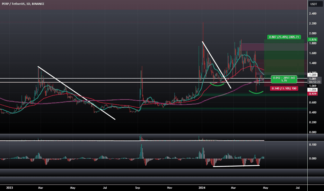
Task: Select the 0.012 - 2857.143 position label
Action: click(x=284, y=79)
